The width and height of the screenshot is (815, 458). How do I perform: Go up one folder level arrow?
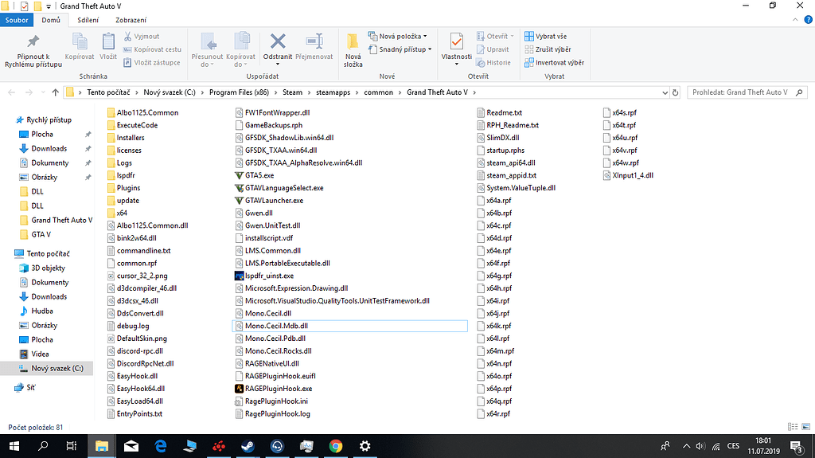[56, 92]
